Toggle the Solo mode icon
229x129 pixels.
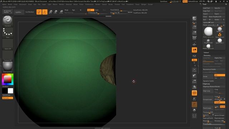(x=194, y=110)
